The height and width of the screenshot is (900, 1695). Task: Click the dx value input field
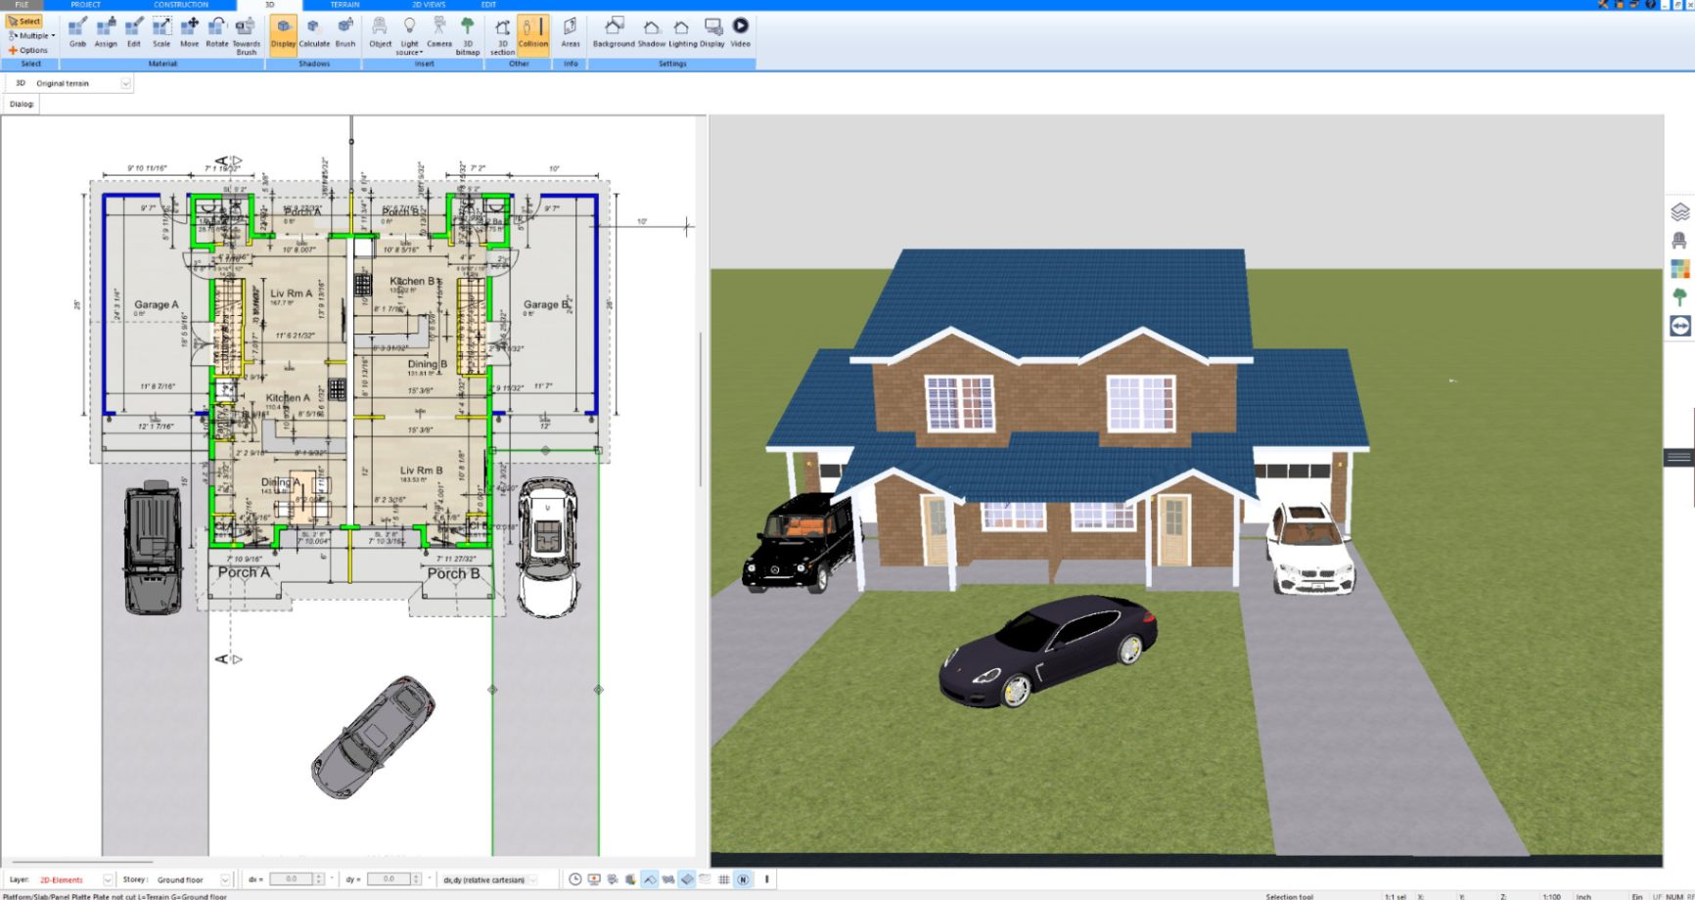click(x=291, y=879)
